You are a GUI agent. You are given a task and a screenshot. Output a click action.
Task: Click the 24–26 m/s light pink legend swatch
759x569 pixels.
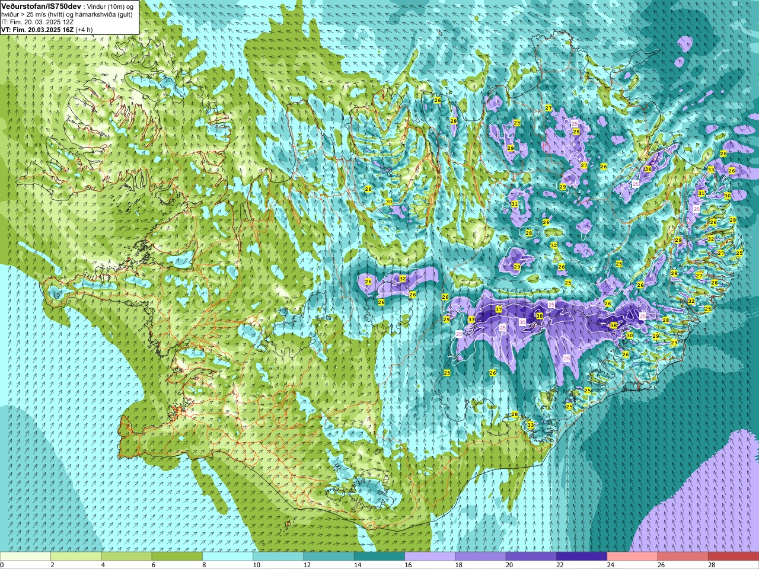click(x=633, y=557)
